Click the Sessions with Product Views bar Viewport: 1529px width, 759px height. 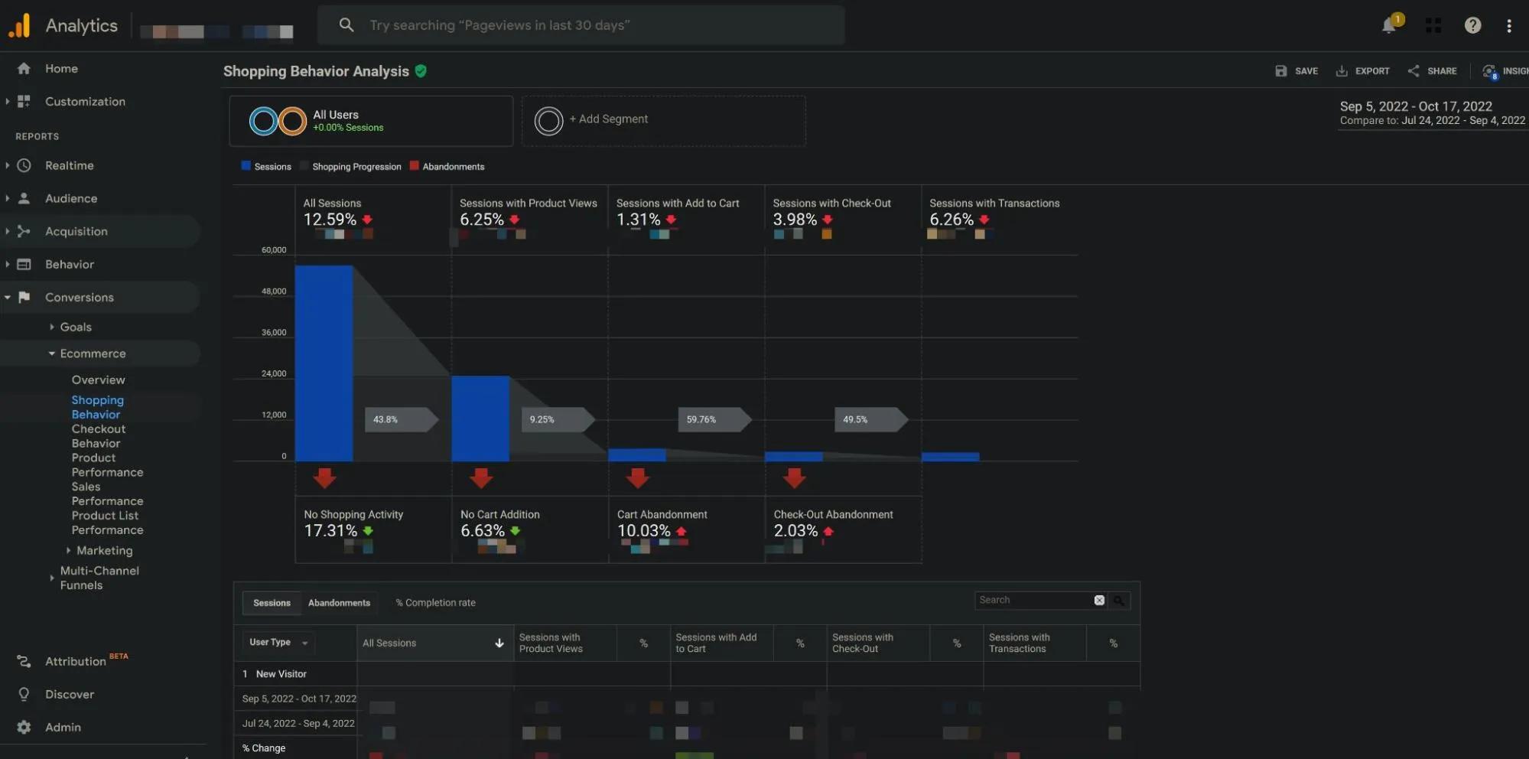tap(480, 418)
